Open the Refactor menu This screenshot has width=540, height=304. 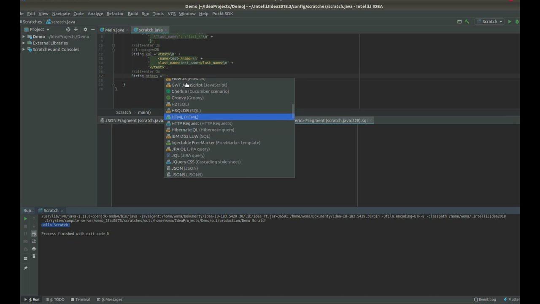115,14
